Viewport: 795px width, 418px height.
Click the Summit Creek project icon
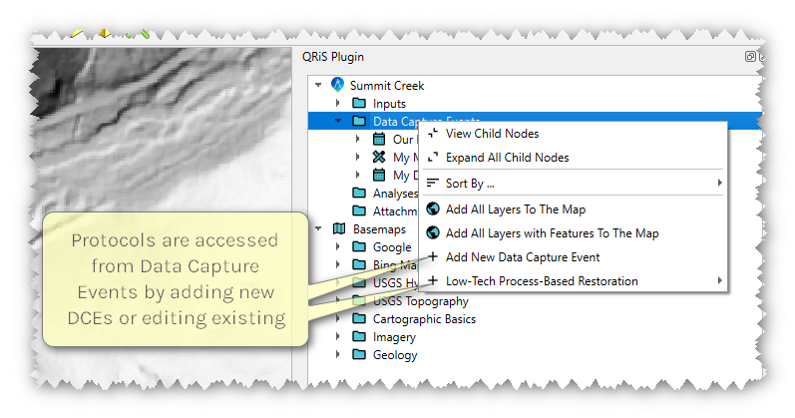[x=338, y=86]
